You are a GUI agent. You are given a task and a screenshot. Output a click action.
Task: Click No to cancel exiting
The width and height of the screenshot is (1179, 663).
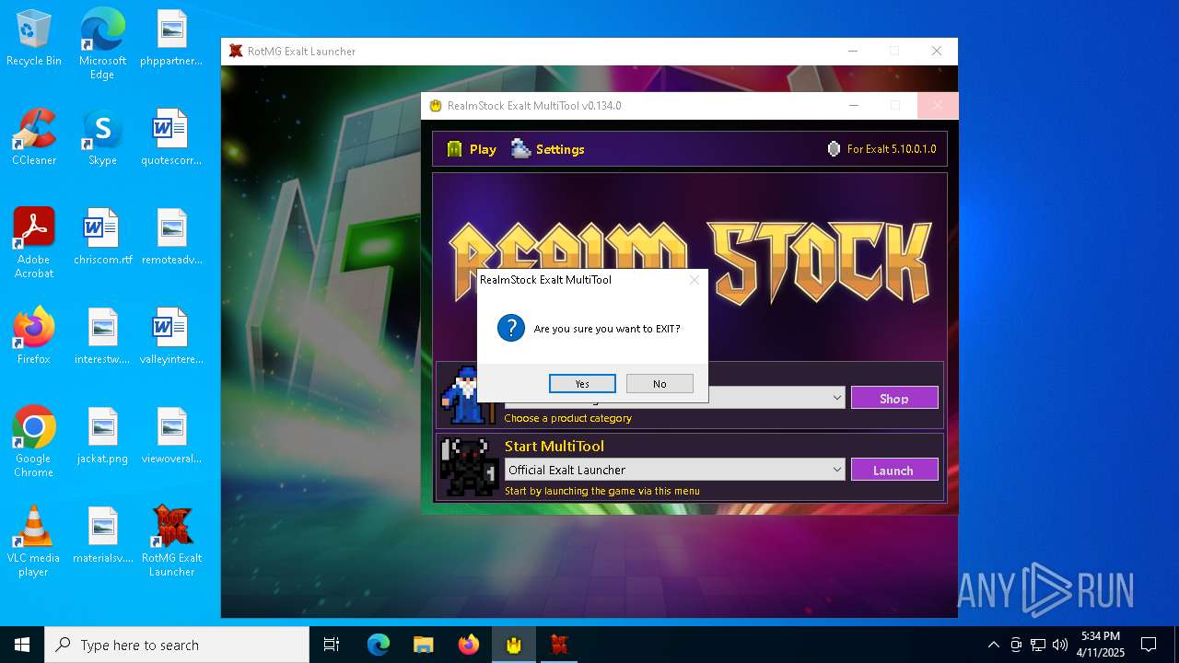660,384
